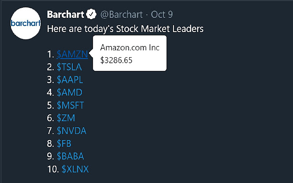Click Amazon.com Inc name in tooltip
293x183 pixels.
tap(130, 48)
